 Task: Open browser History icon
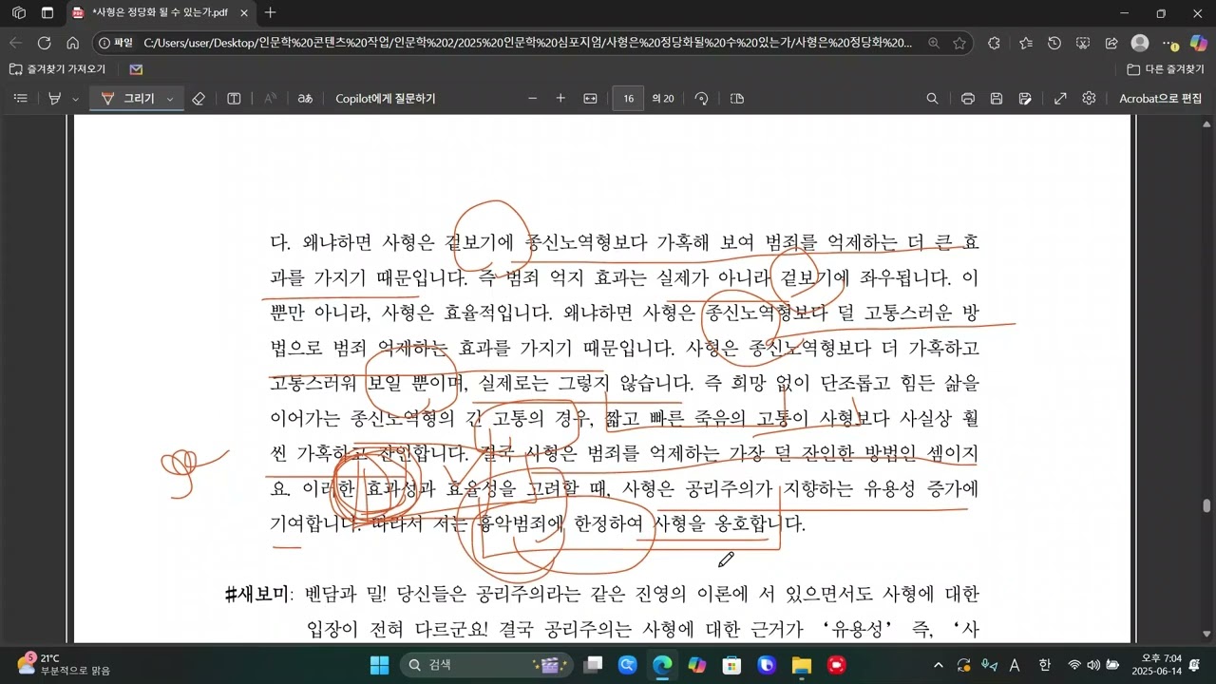(x=1054, y=43)
